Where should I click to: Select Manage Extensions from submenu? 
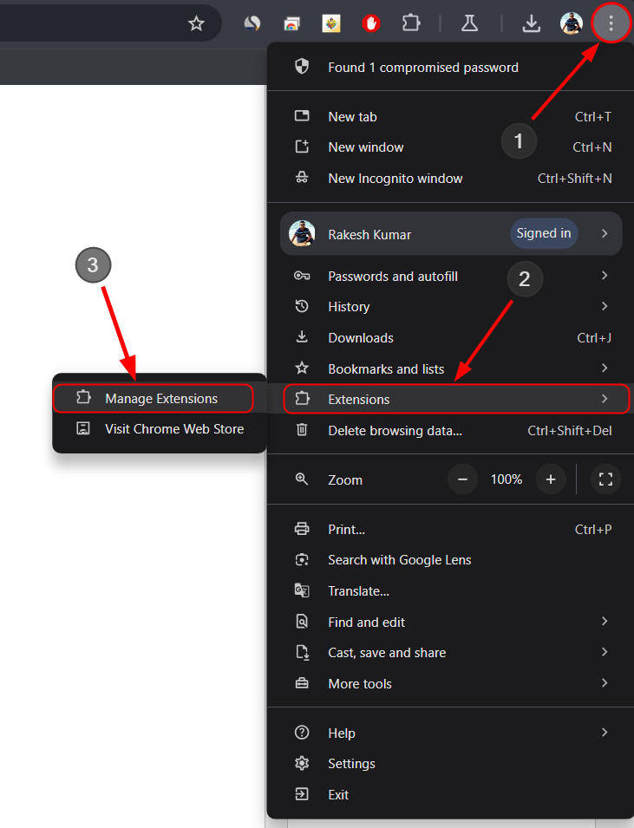160,399
